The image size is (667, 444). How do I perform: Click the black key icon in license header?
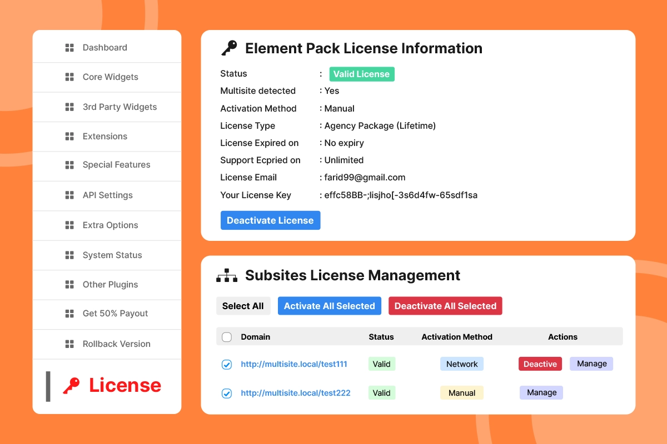click(229, 48)
